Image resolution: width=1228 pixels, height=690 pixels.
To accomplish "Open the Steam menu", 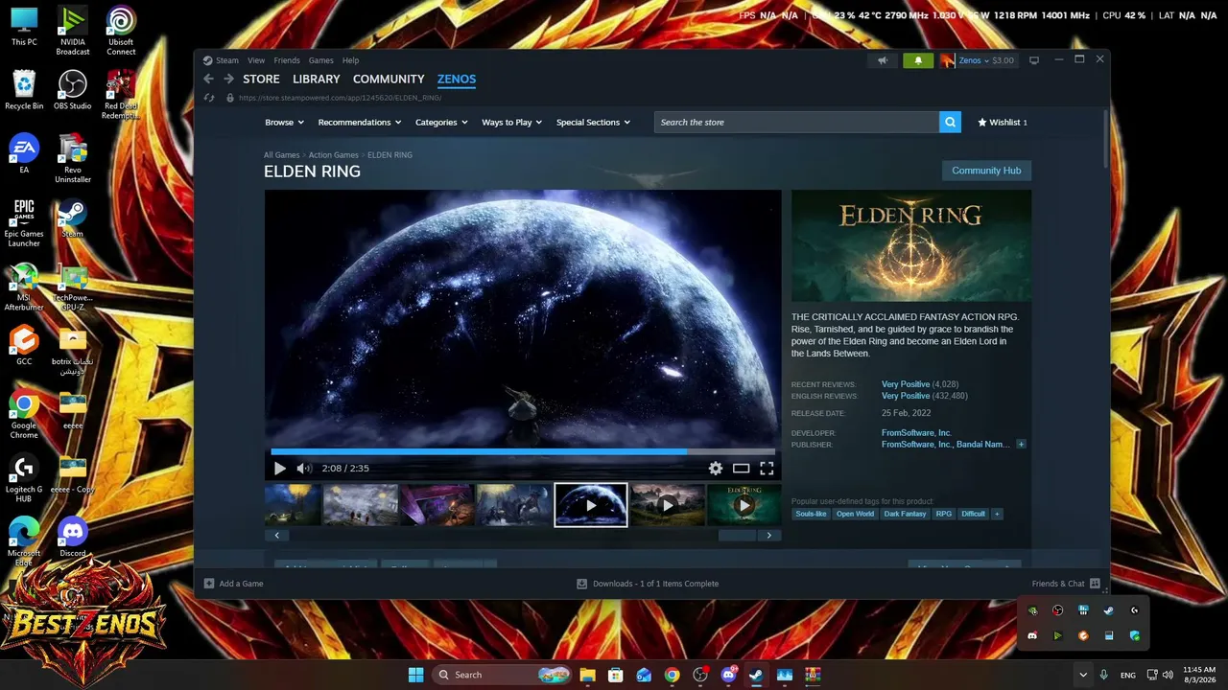I will (x=227, y=60).
